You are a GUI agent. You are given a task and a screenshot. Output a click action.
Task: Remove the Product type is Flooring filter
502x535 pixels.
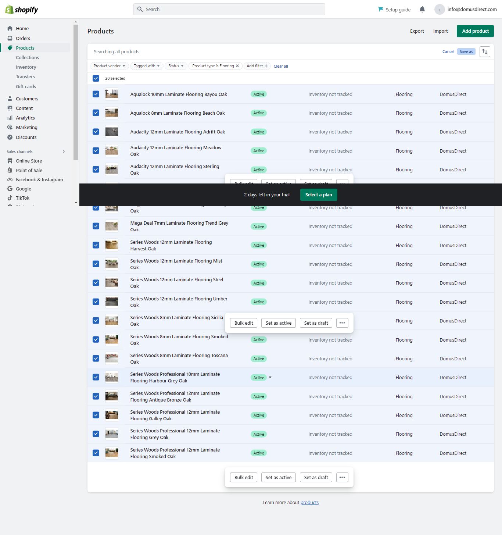tap(237, 66)
